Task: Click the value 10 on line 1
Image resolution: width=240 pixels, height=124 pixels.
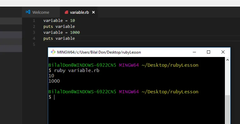Action: tap(73, 21)
